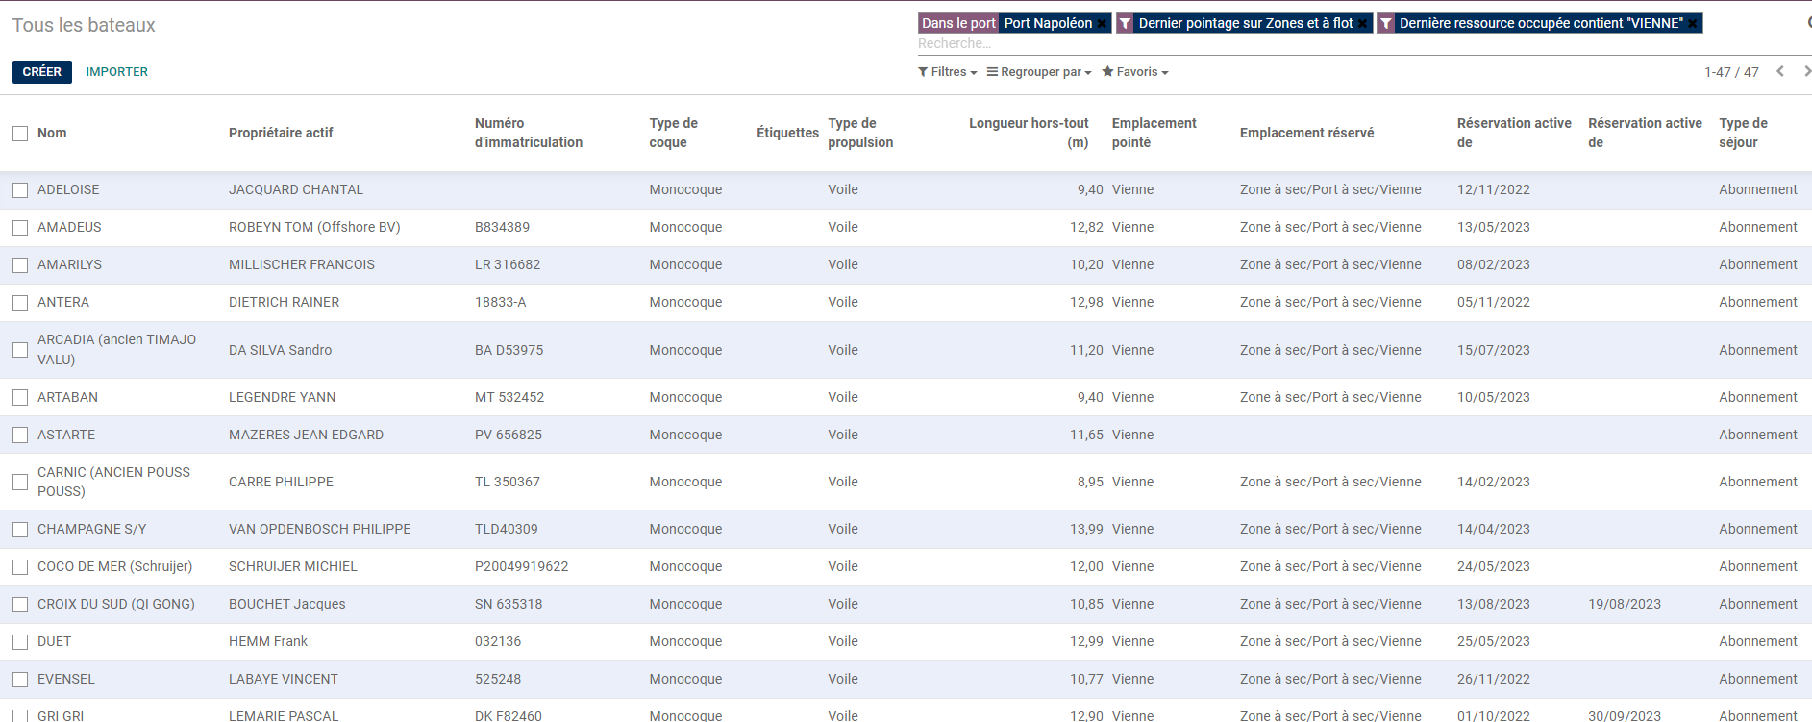Click owner JACQUARD CHANTAL
The image size is (1812, 722).
(296, 189)
